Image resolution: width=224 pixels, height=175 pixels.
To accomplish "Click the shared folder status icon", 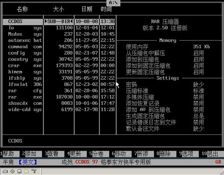I will [27, 171].
